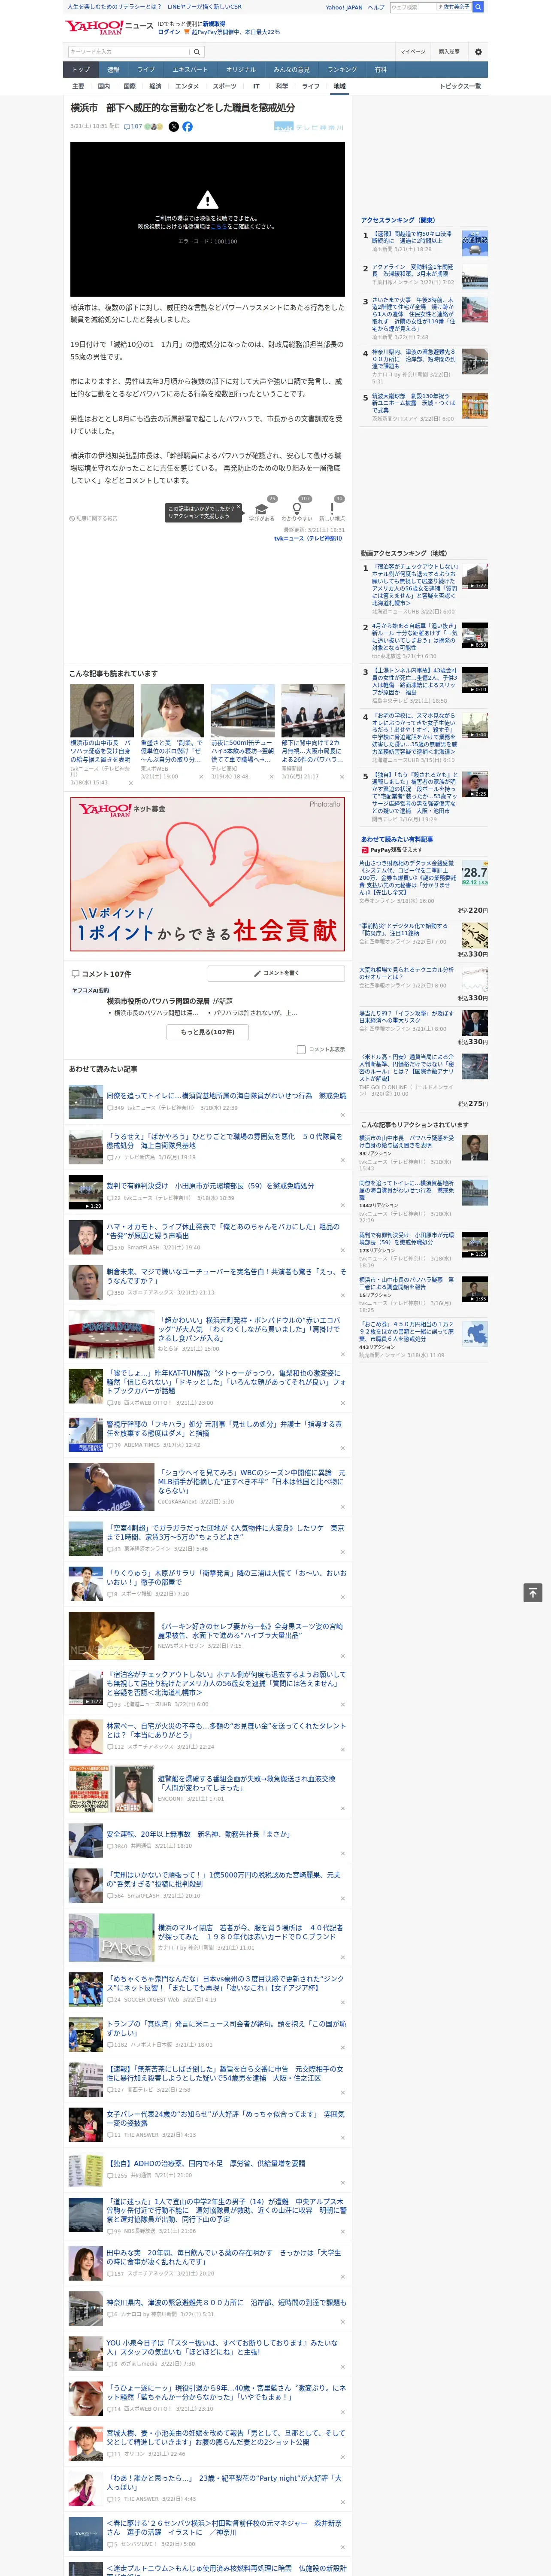Open article 裁判で有罪判決受け 小田原市元環境部長
Viewport: 551px width, 2576px height.
tap(210, 1186)
